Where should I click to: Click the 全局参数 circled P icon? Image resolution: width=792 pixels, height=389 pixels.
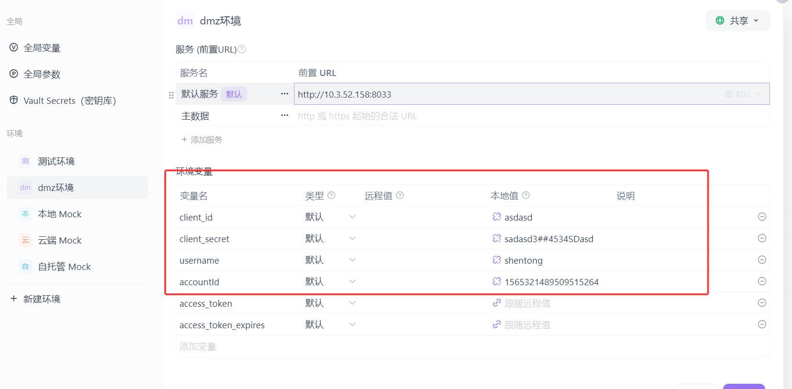coord(14,74)
